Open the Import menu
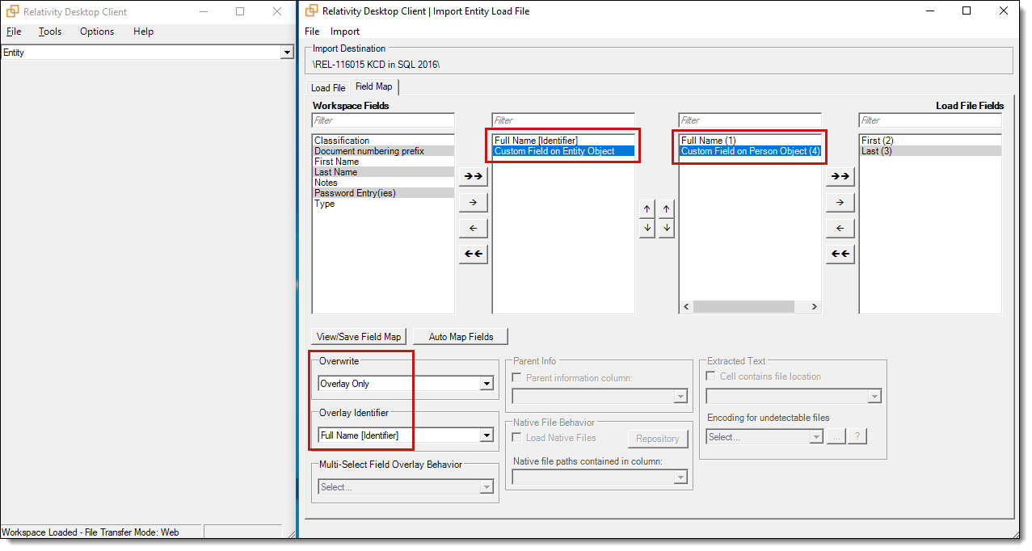The width and height of the screenshot is (1032, 551). point(345,32)
